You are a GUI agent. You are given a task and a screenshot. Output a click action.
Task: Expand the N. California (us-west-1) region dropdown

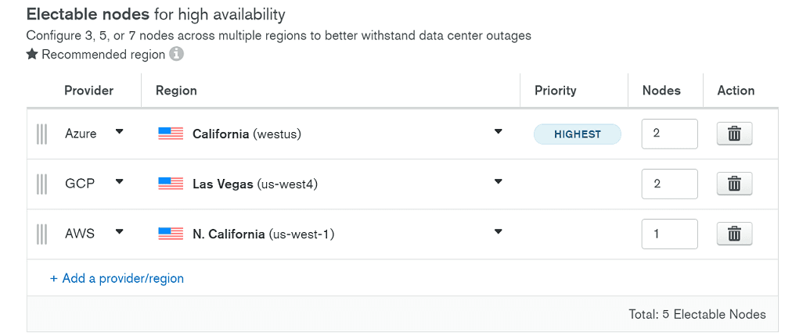499,232
